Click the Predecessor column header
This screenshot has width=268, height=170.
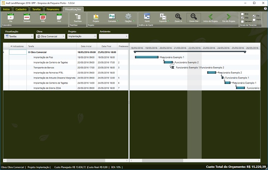(123, 46)
